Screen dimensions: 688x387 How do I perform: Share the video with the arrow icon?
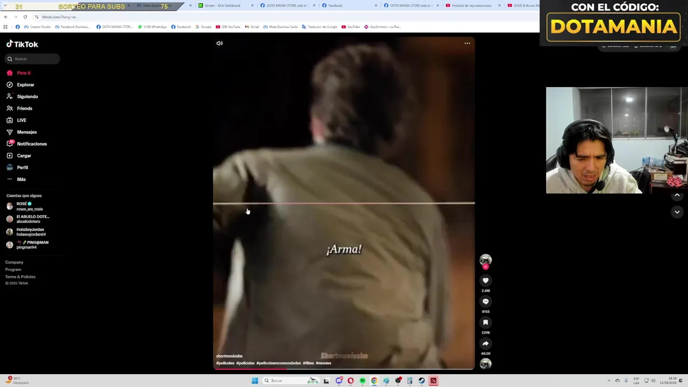[x=485, y=343]
